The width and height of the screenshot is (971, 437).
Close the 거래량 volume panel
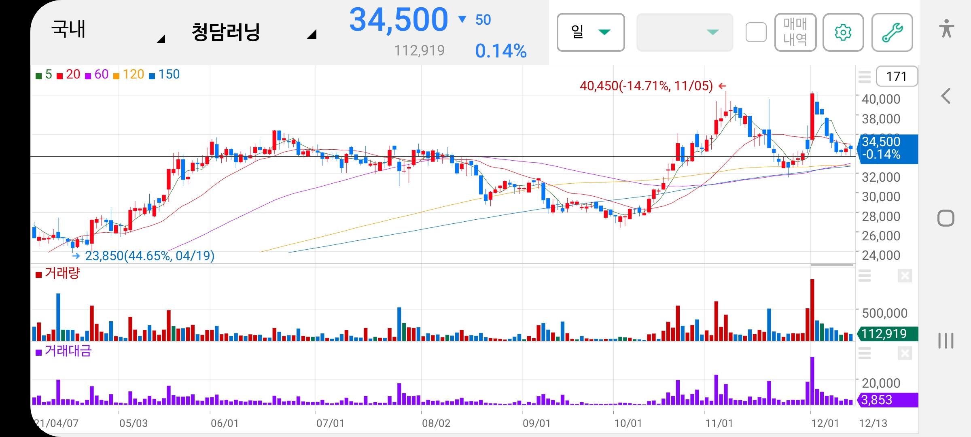click(905, 276)
